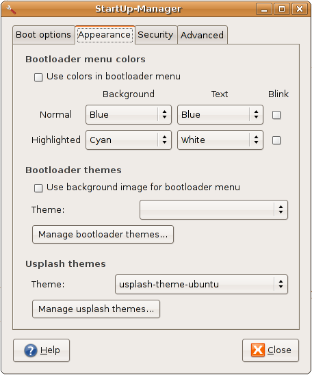The height and width of the screenshot is (375, 312).
Task: Open the Normal text color dropdown
Action: 220,114
